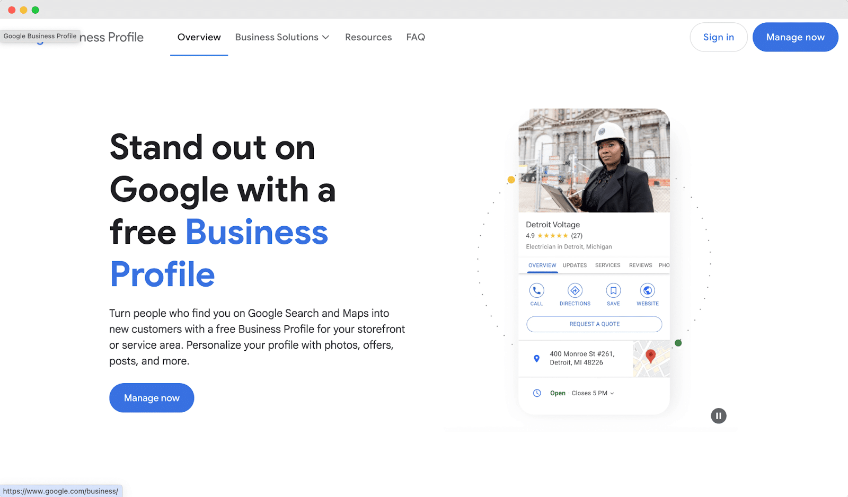
Task: Go to the FAQ page
Action: [416, 37]
